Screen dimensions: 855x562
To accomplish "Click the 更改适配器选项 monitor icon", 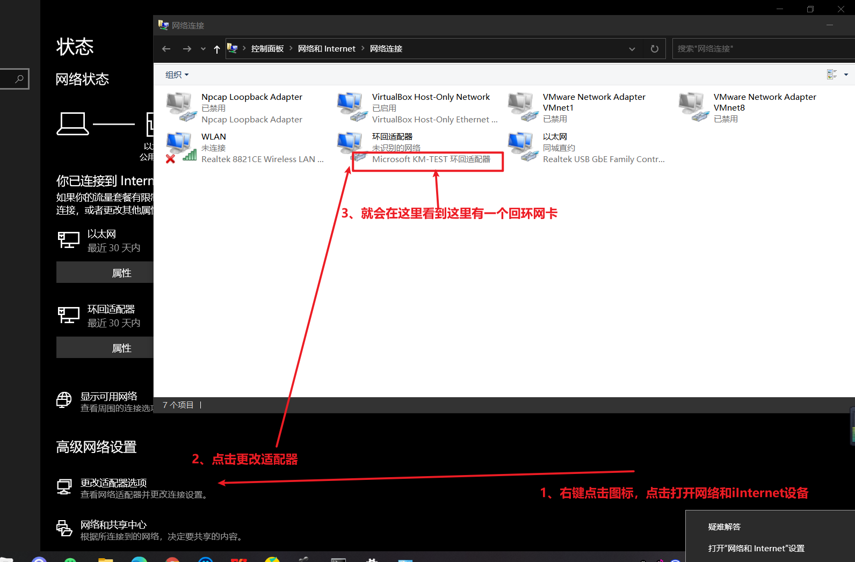I will [64, 487].
